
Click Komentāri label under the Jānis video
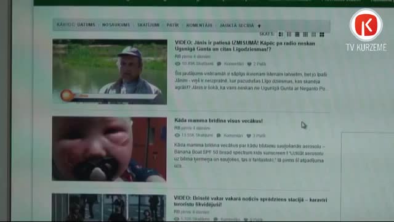233,64
